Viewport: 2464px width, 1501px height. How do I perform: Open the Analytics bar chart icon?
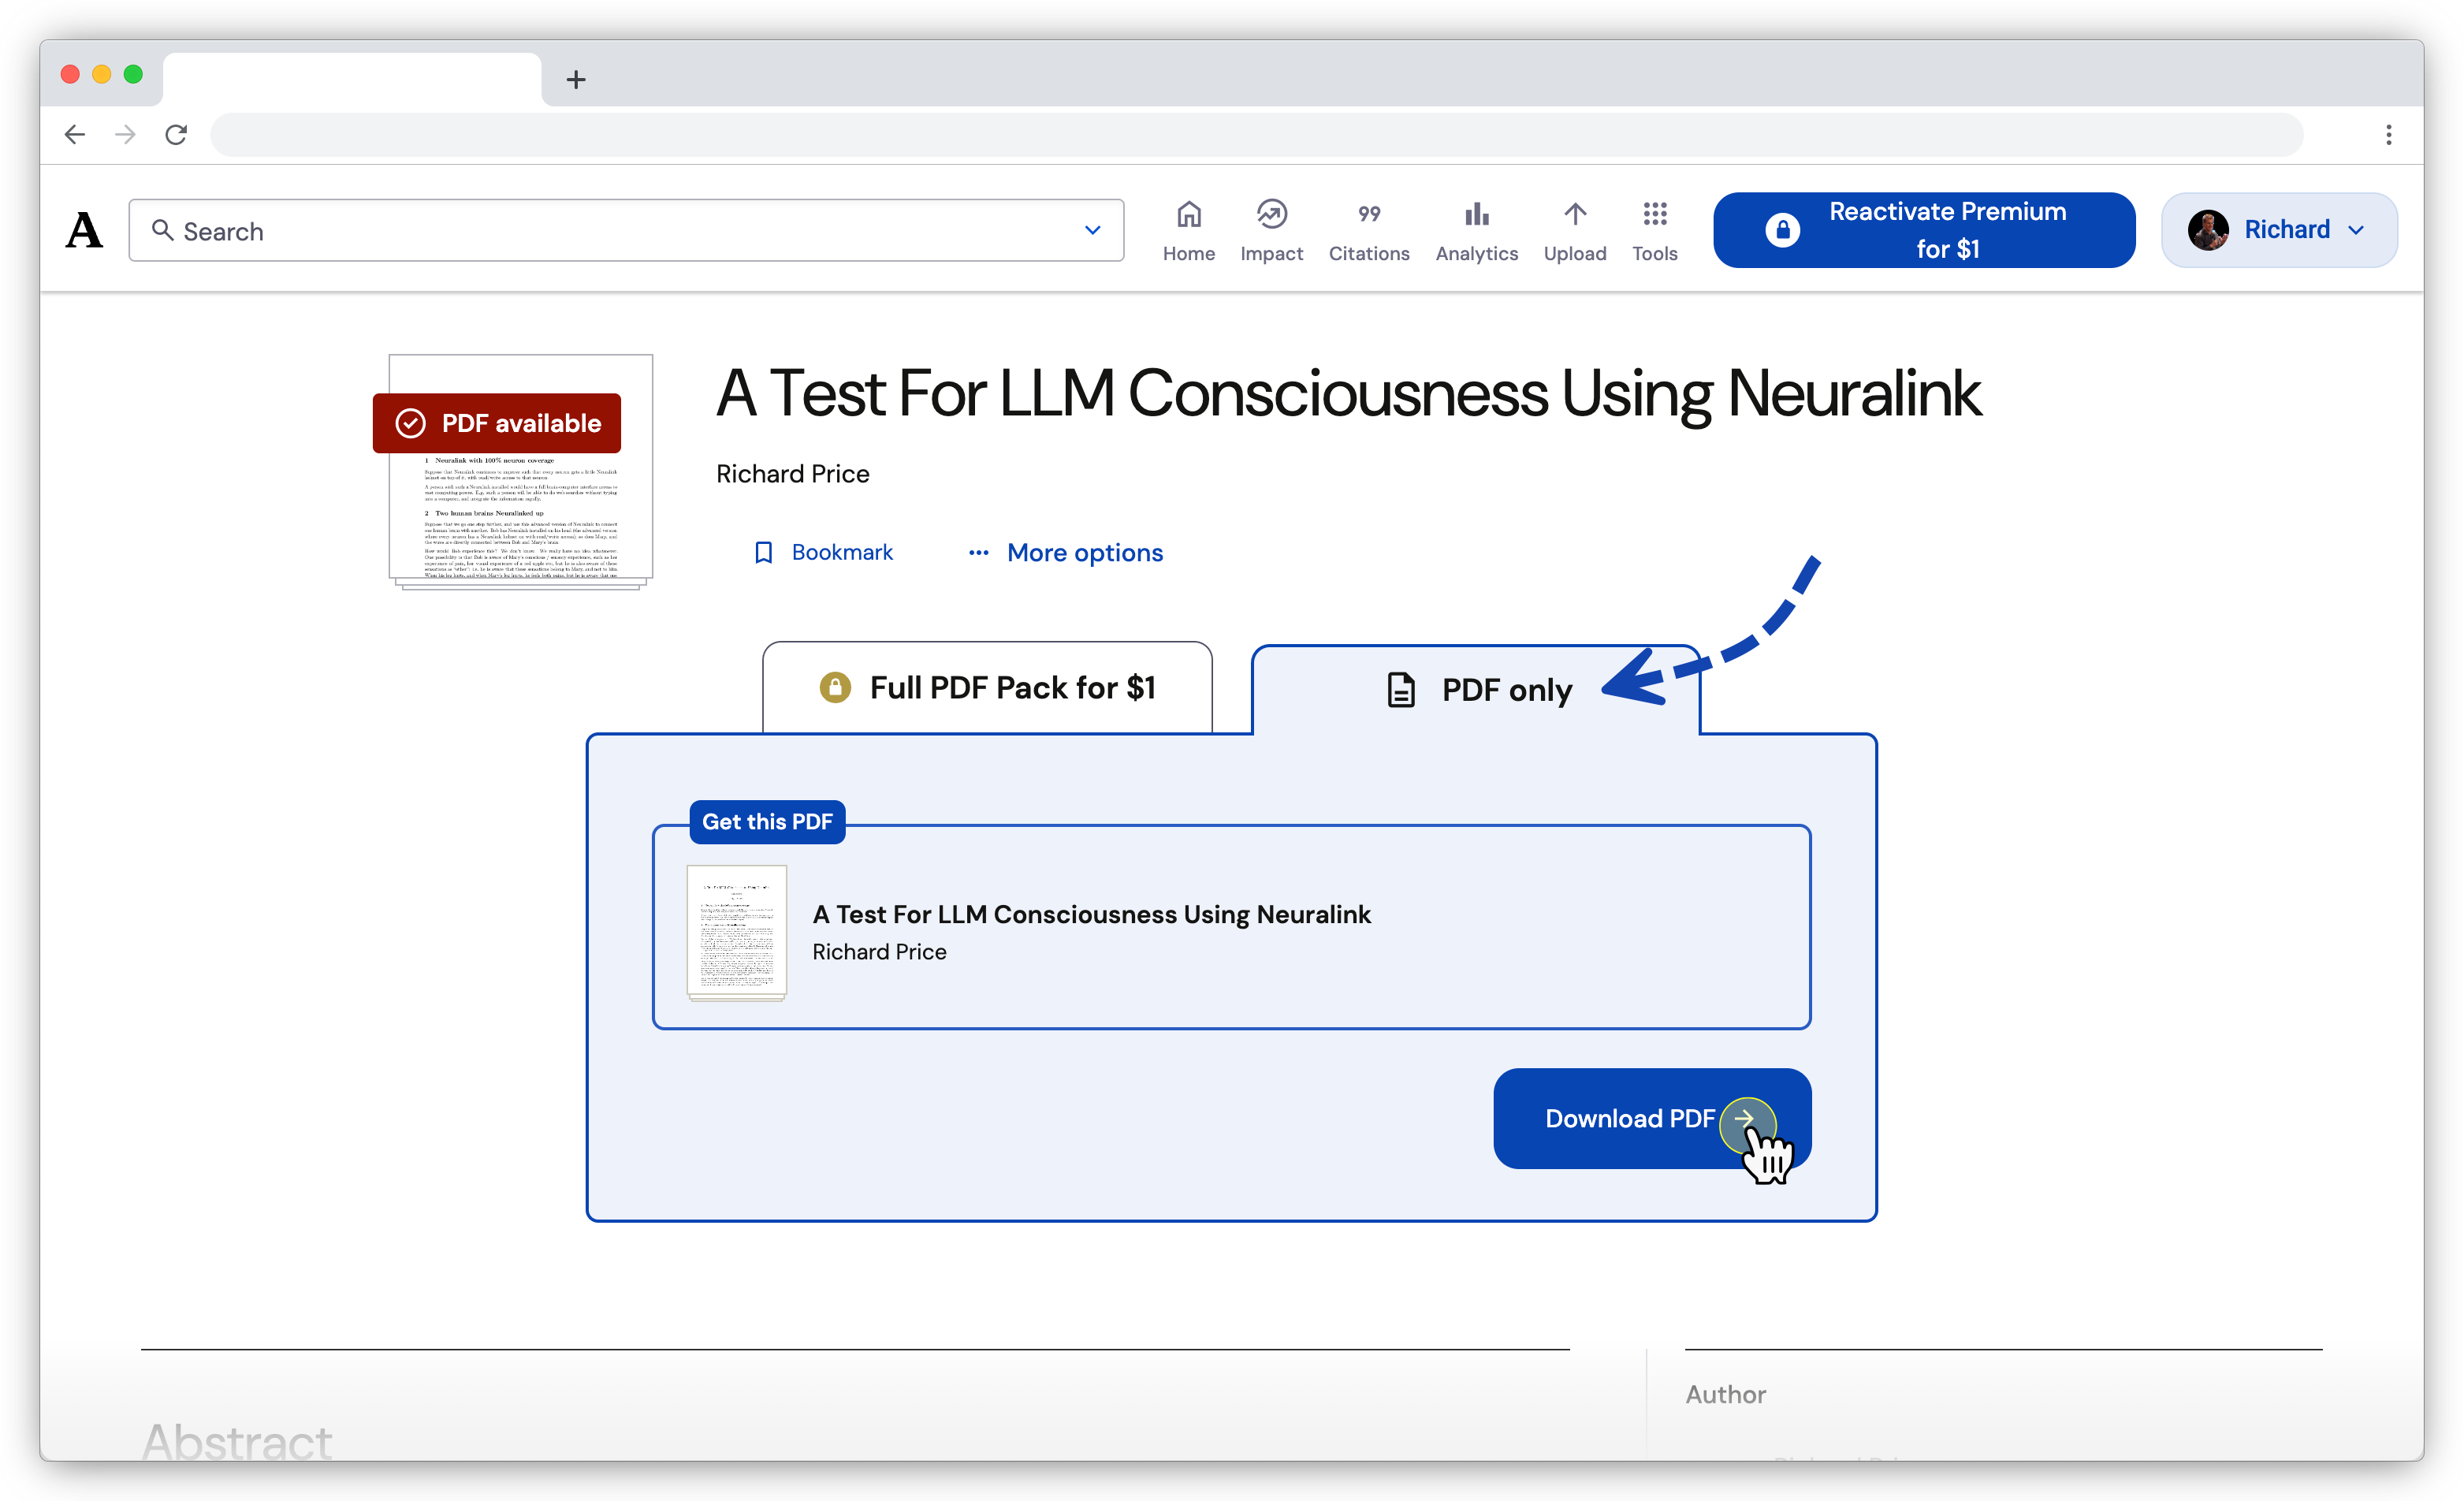[x=1476, y=214]
